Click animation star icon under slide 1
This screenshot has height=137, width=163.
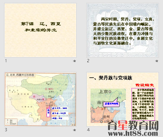[75, 61]
